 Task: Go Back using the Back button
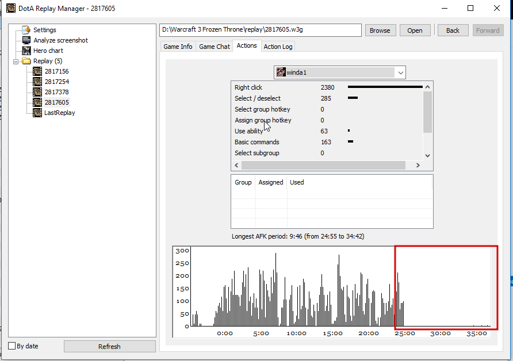pos(453,30)
